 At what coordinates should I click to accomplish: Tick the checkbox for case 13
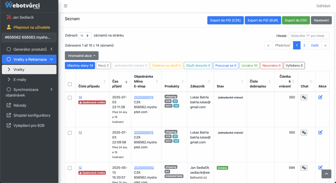(70, 133)
